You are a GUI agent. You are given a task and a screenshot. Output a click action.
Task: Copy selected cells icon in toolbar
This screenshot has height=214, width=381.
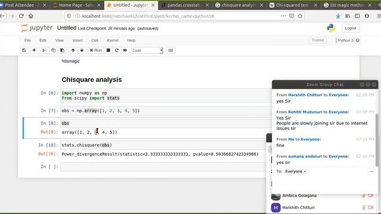point(53,50)
